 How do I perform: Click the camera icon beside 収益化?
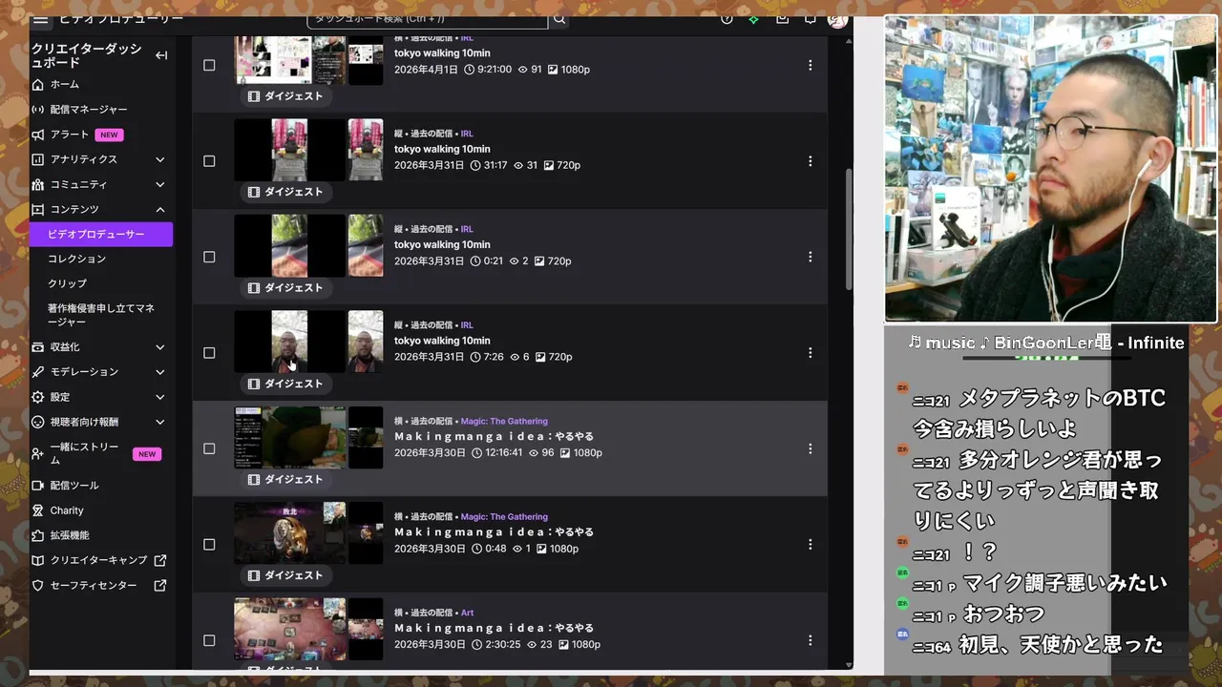(x=38, y=347)
